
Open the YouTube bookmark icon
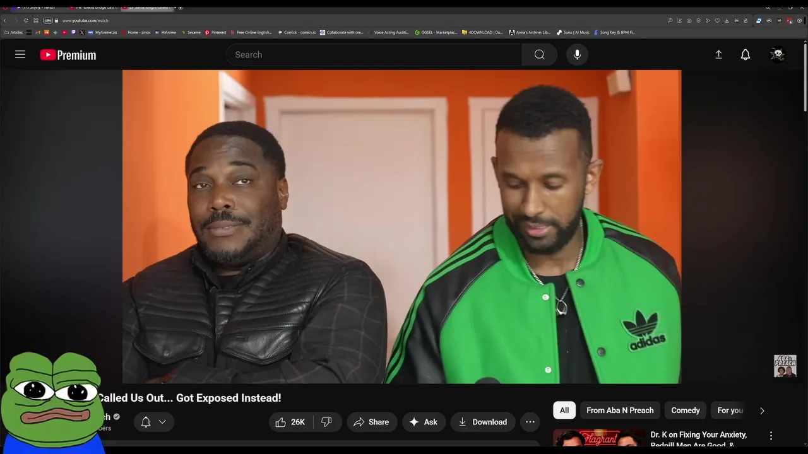click(x=64, y=32)
